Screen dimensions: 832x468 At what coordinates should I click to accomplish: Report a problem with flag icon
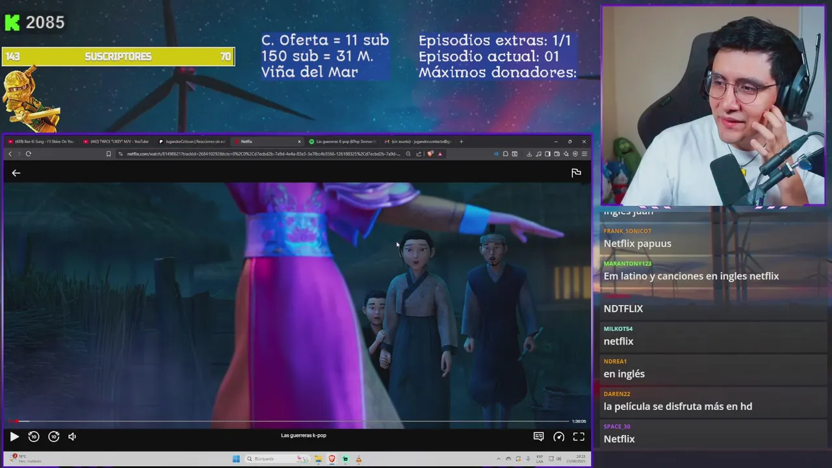click(x=576, y=173)
